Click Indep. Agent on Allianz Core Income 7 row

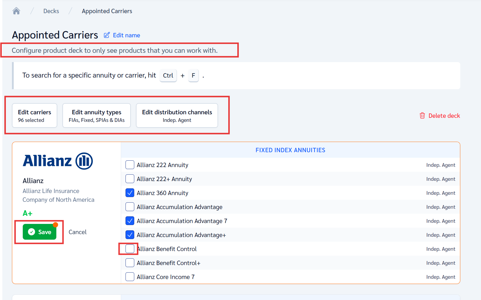(441, 277)
